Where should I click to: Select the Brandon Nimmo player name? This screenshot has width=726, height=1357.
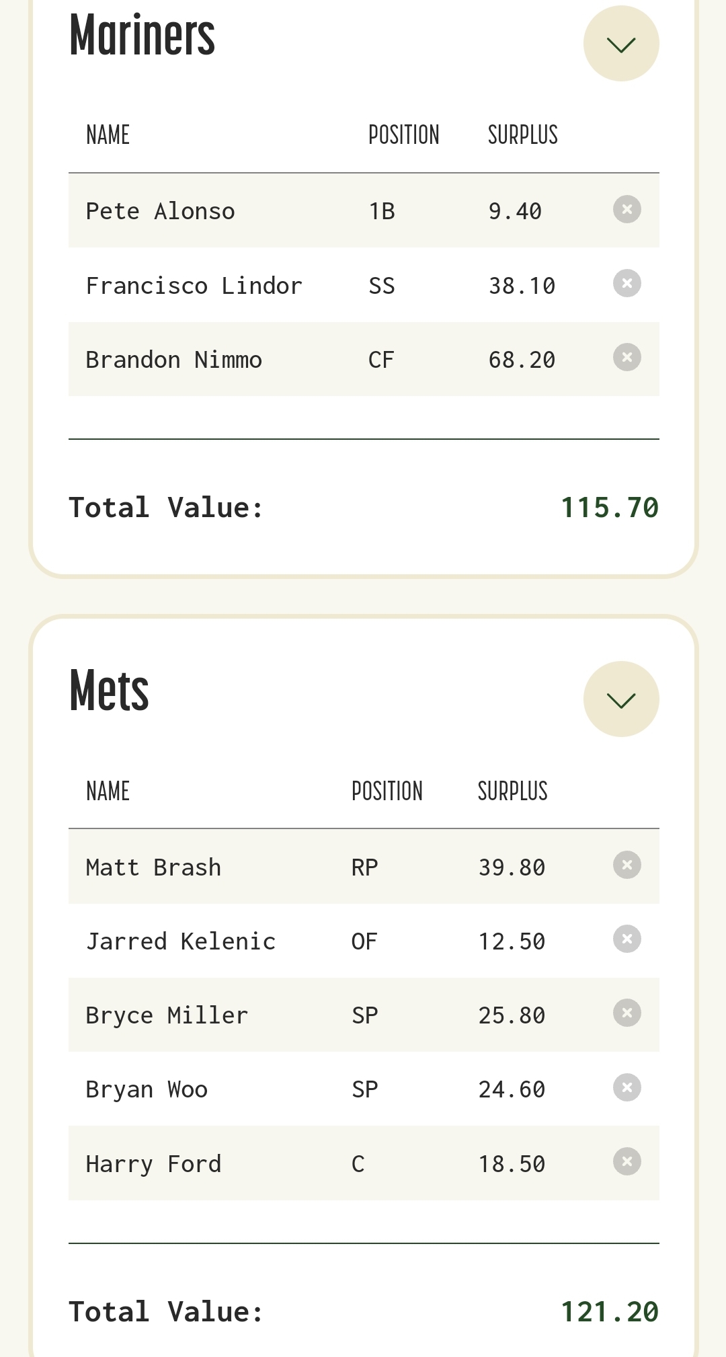coord(173,360)
